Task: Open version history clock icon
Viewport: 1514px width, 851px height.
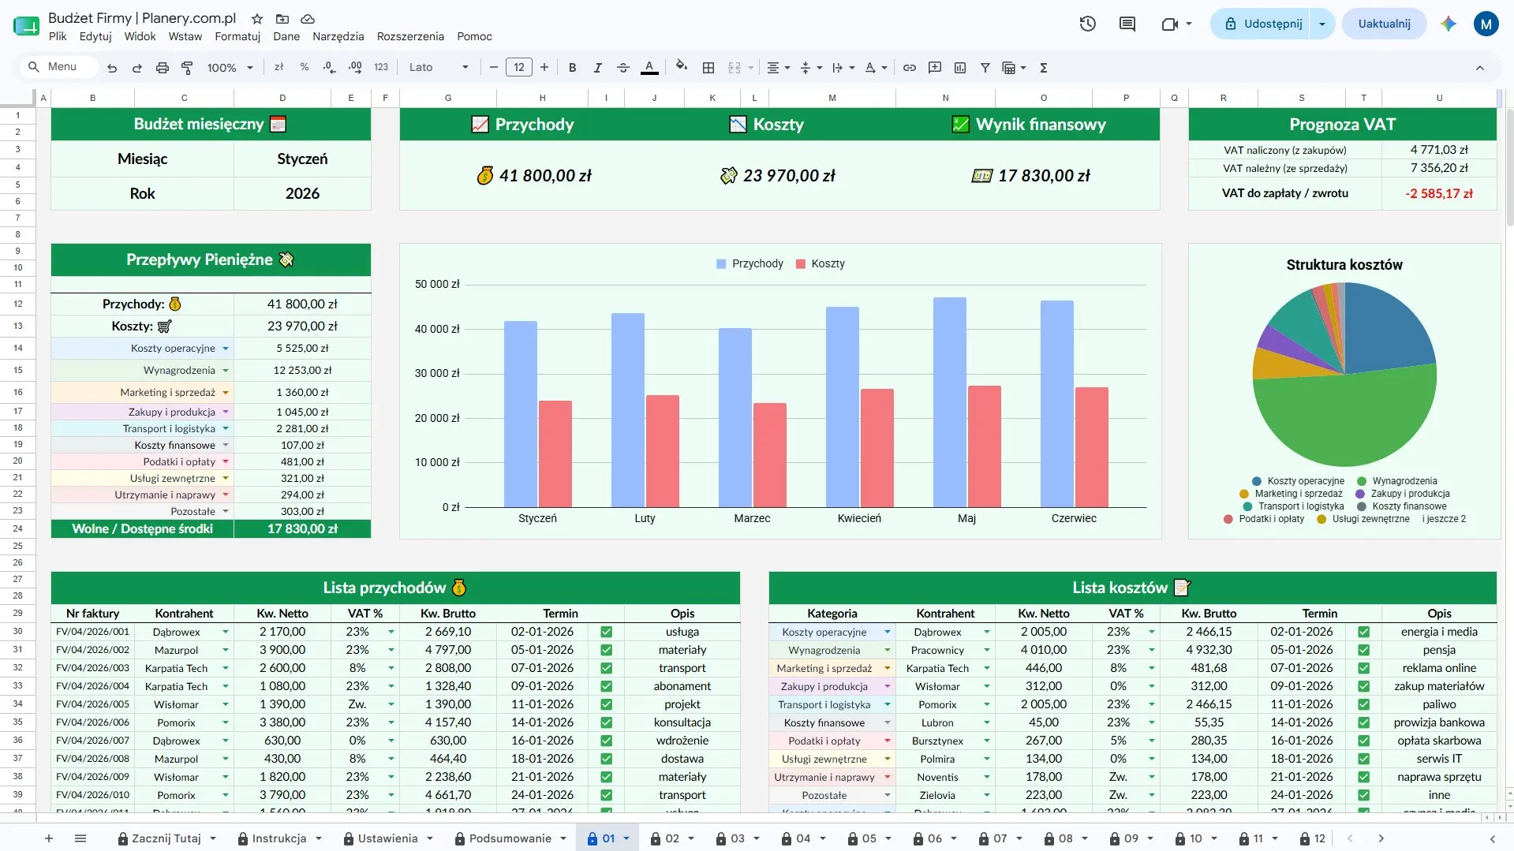Action: click(1088, 24)
